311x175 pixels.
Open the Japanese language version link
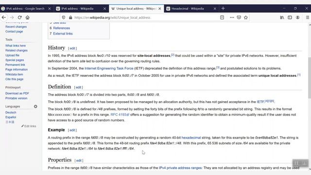click(10, 122)
